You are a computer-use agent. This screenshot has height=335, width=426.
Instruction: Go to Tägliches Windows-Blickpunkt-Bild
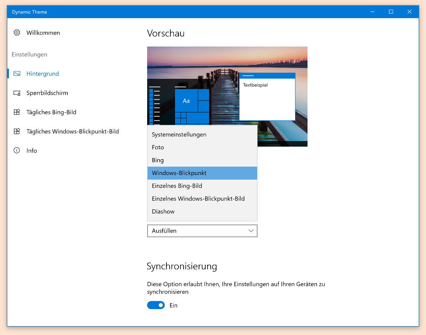pos(72,131)
